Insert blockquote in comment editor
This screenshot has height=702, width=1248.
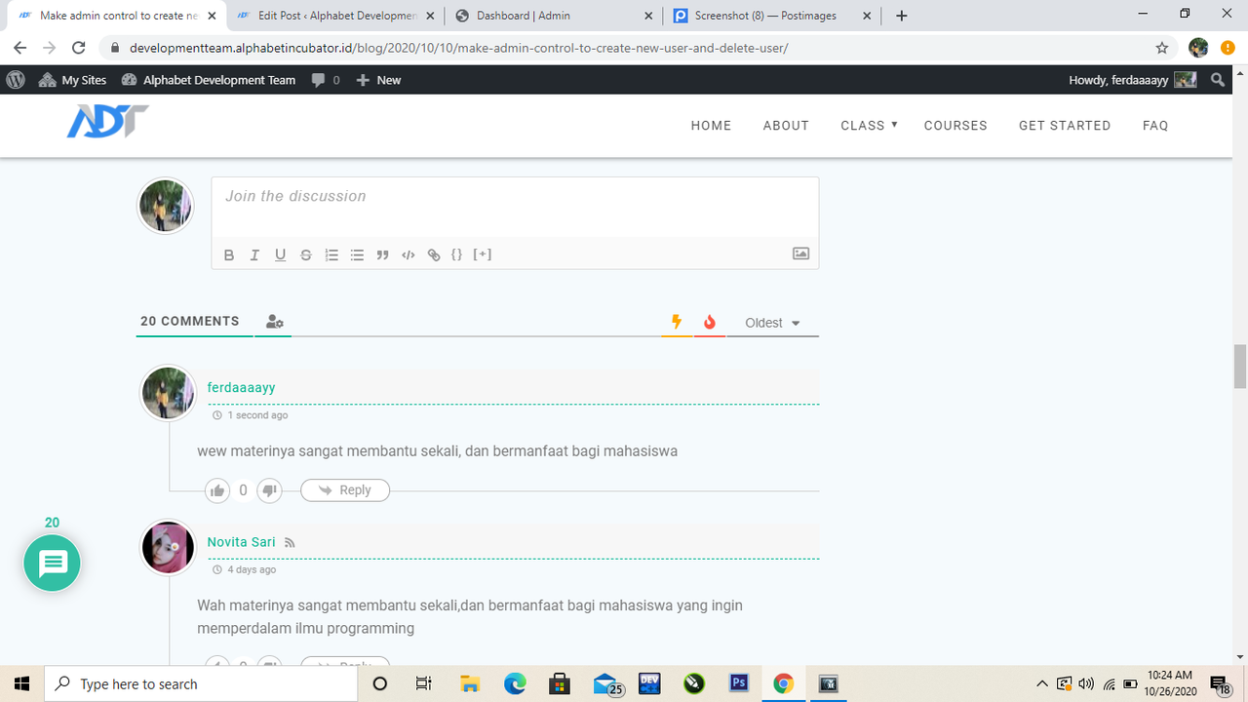pyautogui.click(x=382, y=254)
